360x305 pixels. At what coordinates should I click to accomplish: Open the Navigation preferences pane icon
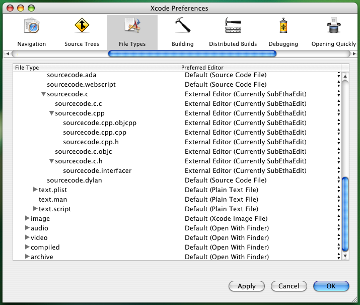32,26
